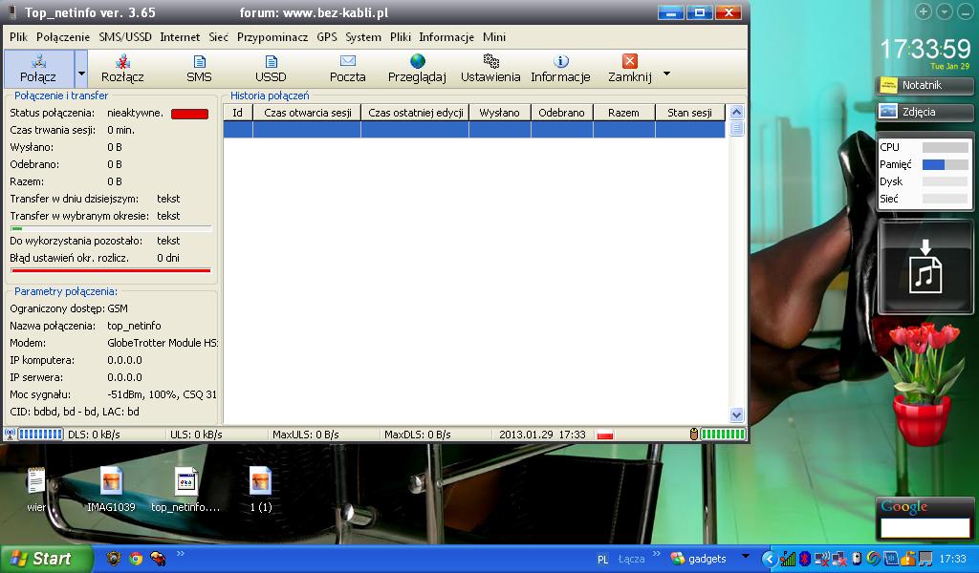979x573 pixels.
Task: Open Ustawienia settings gears icon
Action: click(x=490, y=62)
